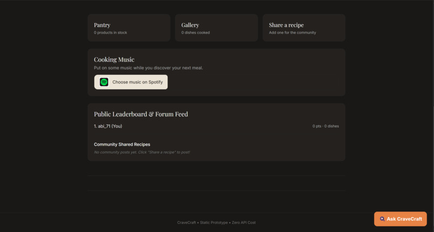Click the Community Shared Recipes heading
Image resolution: width=434 pixels, height=232 pixels.
click(122, 144)
